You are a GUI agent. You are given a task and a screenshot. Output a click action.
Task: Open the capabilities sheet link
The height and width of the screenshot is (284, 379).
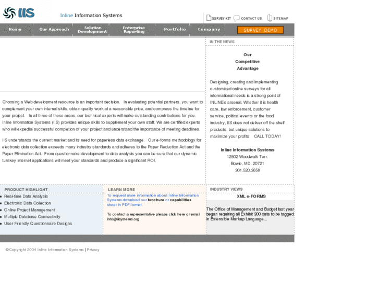point(180,200)
